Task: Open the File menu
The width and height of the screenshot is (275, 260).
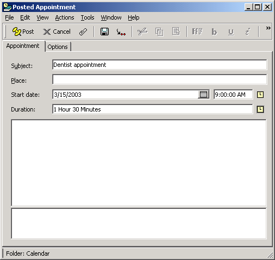Action: point(9,17)
